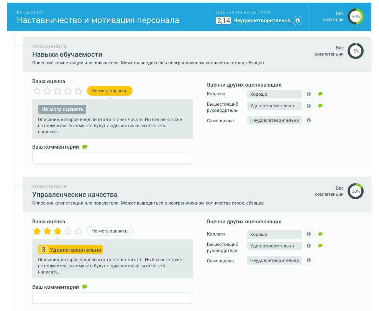
Task: Click Неудовлетворительно for Самооценка in Навыки обучаемости
Action: click(x=274, y=120)
